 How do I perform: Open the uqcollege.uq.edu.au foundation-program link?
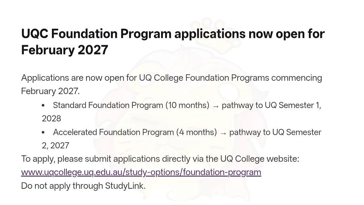[141, 172]
